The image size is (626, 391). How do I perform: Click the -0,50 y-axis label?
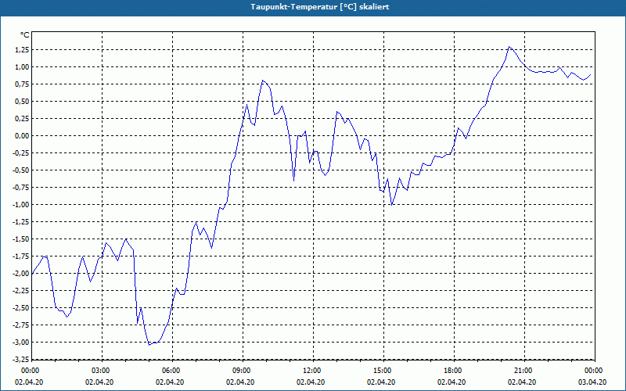[x=22, y=170]
